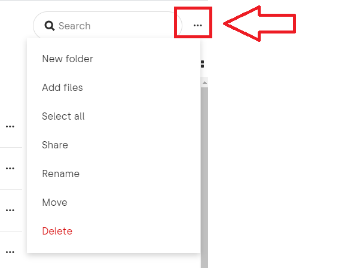Select the Rename menu option
This screenshot has width=345, height=268.
pos(61,173)
